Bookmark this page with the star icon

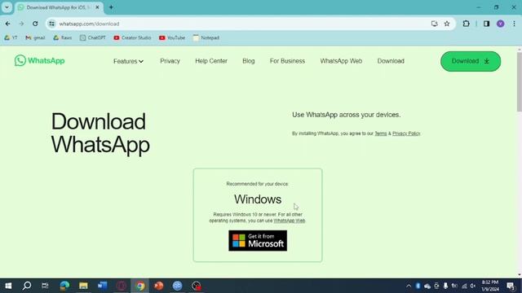click(x=447, y=24)
